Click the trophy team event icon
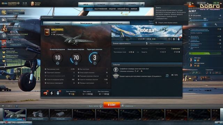 (116, 70)
